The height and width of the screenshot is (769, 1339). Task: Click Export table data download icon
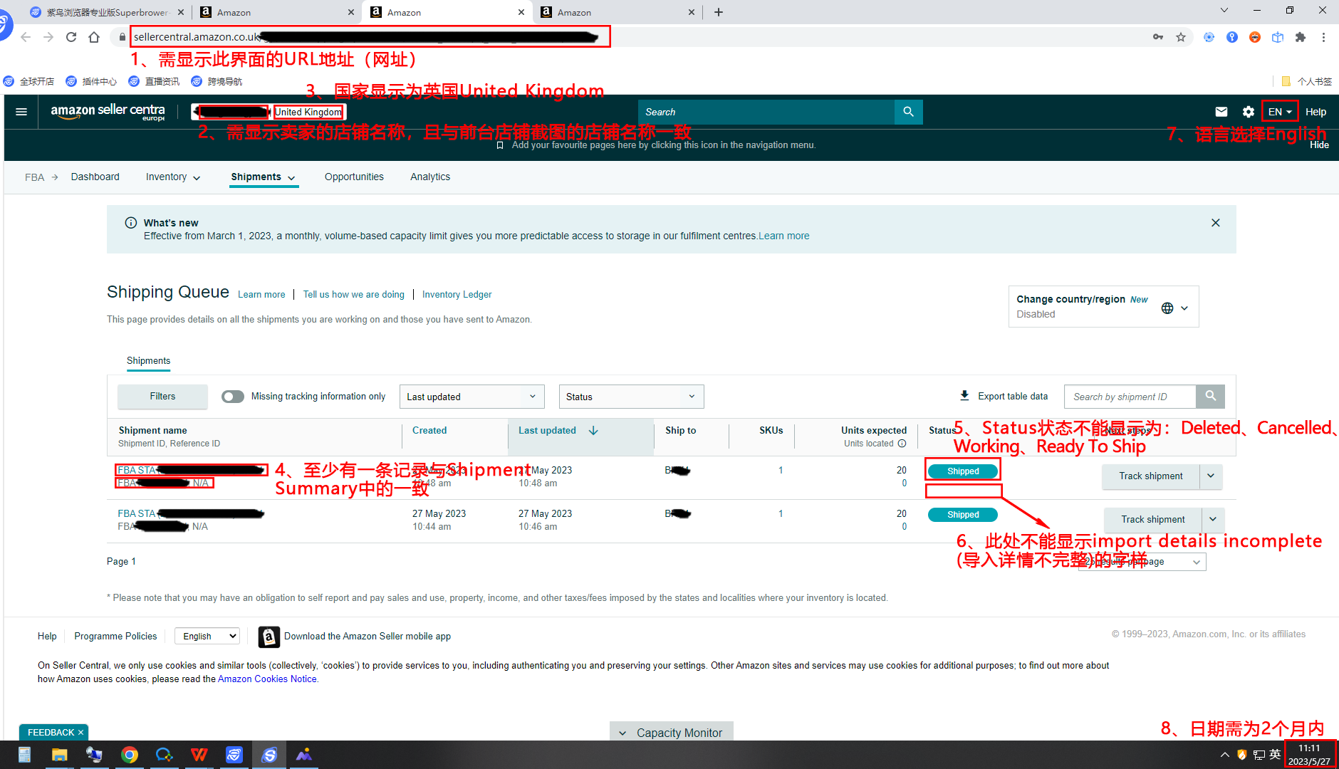pyautogui.click(x=965, y=395)
